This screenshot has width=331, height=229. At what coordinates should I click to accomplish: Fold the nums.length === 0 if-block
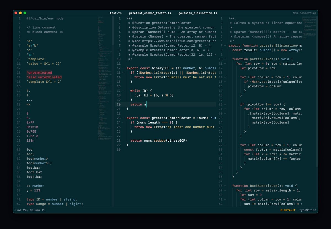pos(123,123)
